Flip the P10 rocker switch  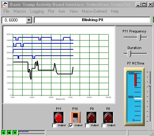point(75,117)
